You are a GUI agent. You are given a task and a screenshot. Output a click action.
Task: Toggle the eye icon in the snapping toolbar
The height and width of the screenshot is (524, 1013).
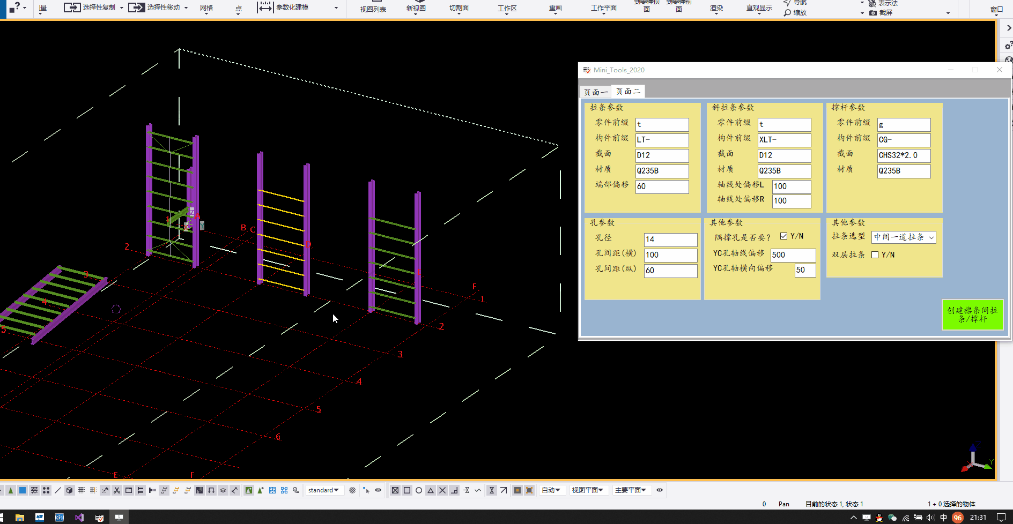point(378,490)
